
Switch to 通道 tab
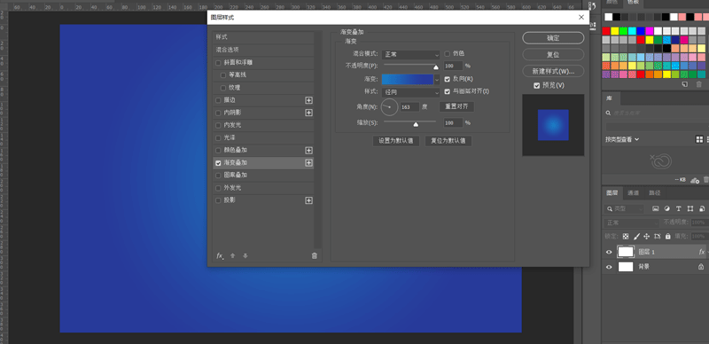[x=633, y=192]
